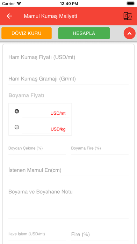Click the green HESAPLA button
The height and width of the screenshot is (244, 137).
point(84,33)
